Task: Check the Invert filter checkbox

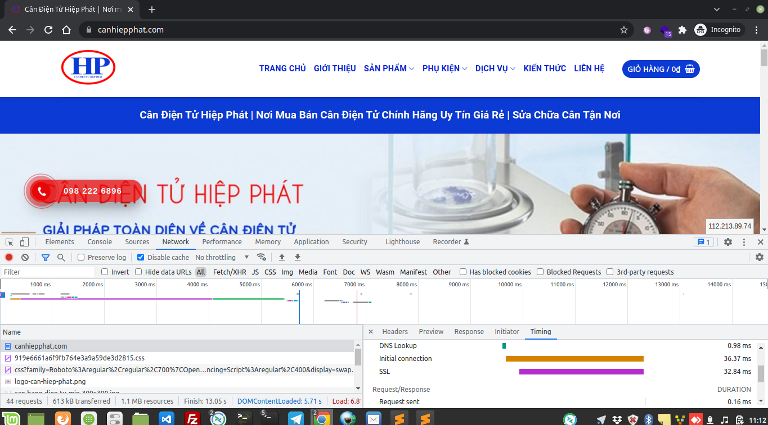Action: tap(105, 272)
